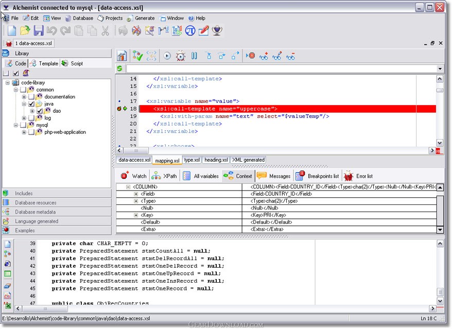Uncheck the java folder checkbox
The image size is (452, 329).
point(31,104)
